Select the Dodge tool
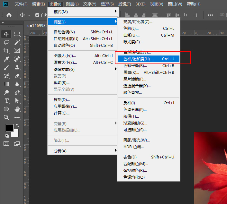227x204 pixels. [6, 92]
